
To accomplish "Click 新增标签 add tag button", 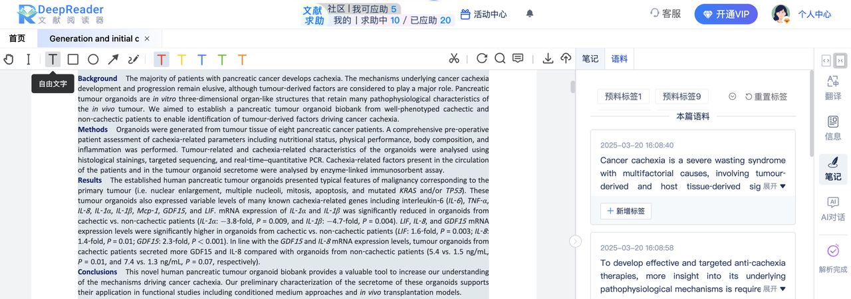I will pyautogui.click(x=626, y=211).
